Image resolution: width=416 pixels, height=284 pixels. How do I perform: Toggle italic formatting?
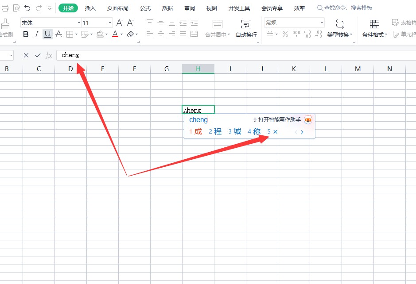(37, 34)
